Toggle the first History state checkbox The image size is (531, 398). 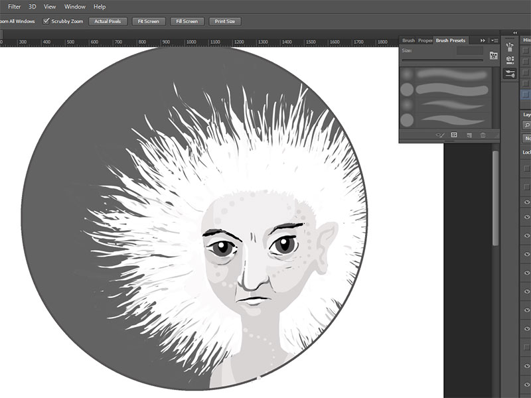click(526, 51)
